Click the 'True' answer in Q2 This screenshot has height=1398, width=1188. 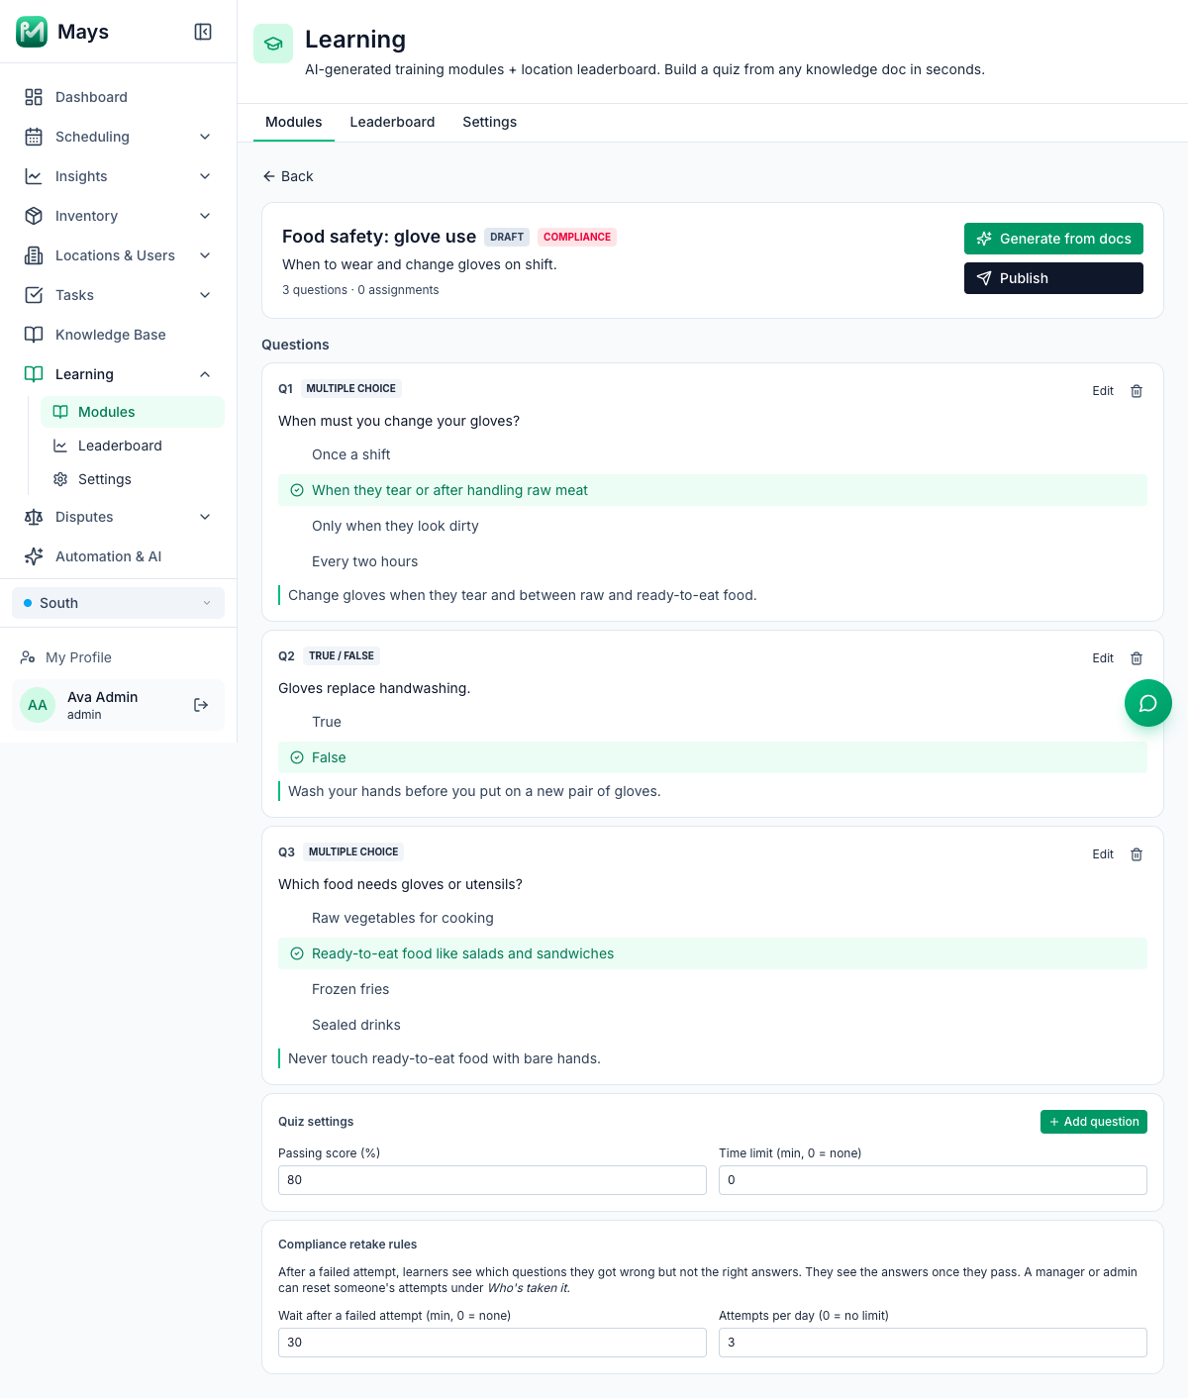click(713, 722)
